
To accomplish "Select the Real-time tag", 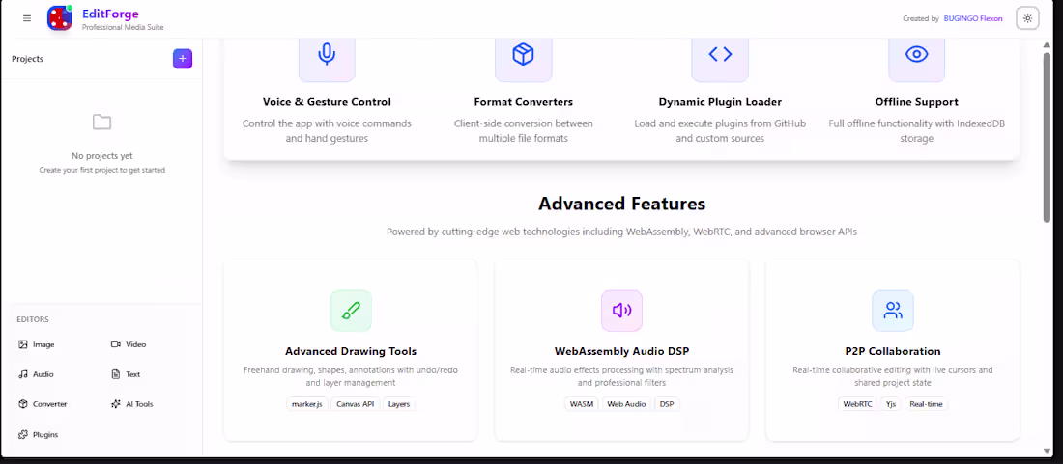I will point(926,404).
